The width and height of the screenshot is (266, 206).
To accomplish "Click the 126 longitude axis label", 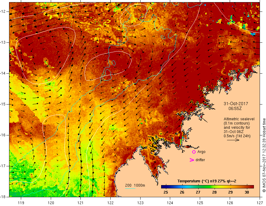I will tap(230, 203).
